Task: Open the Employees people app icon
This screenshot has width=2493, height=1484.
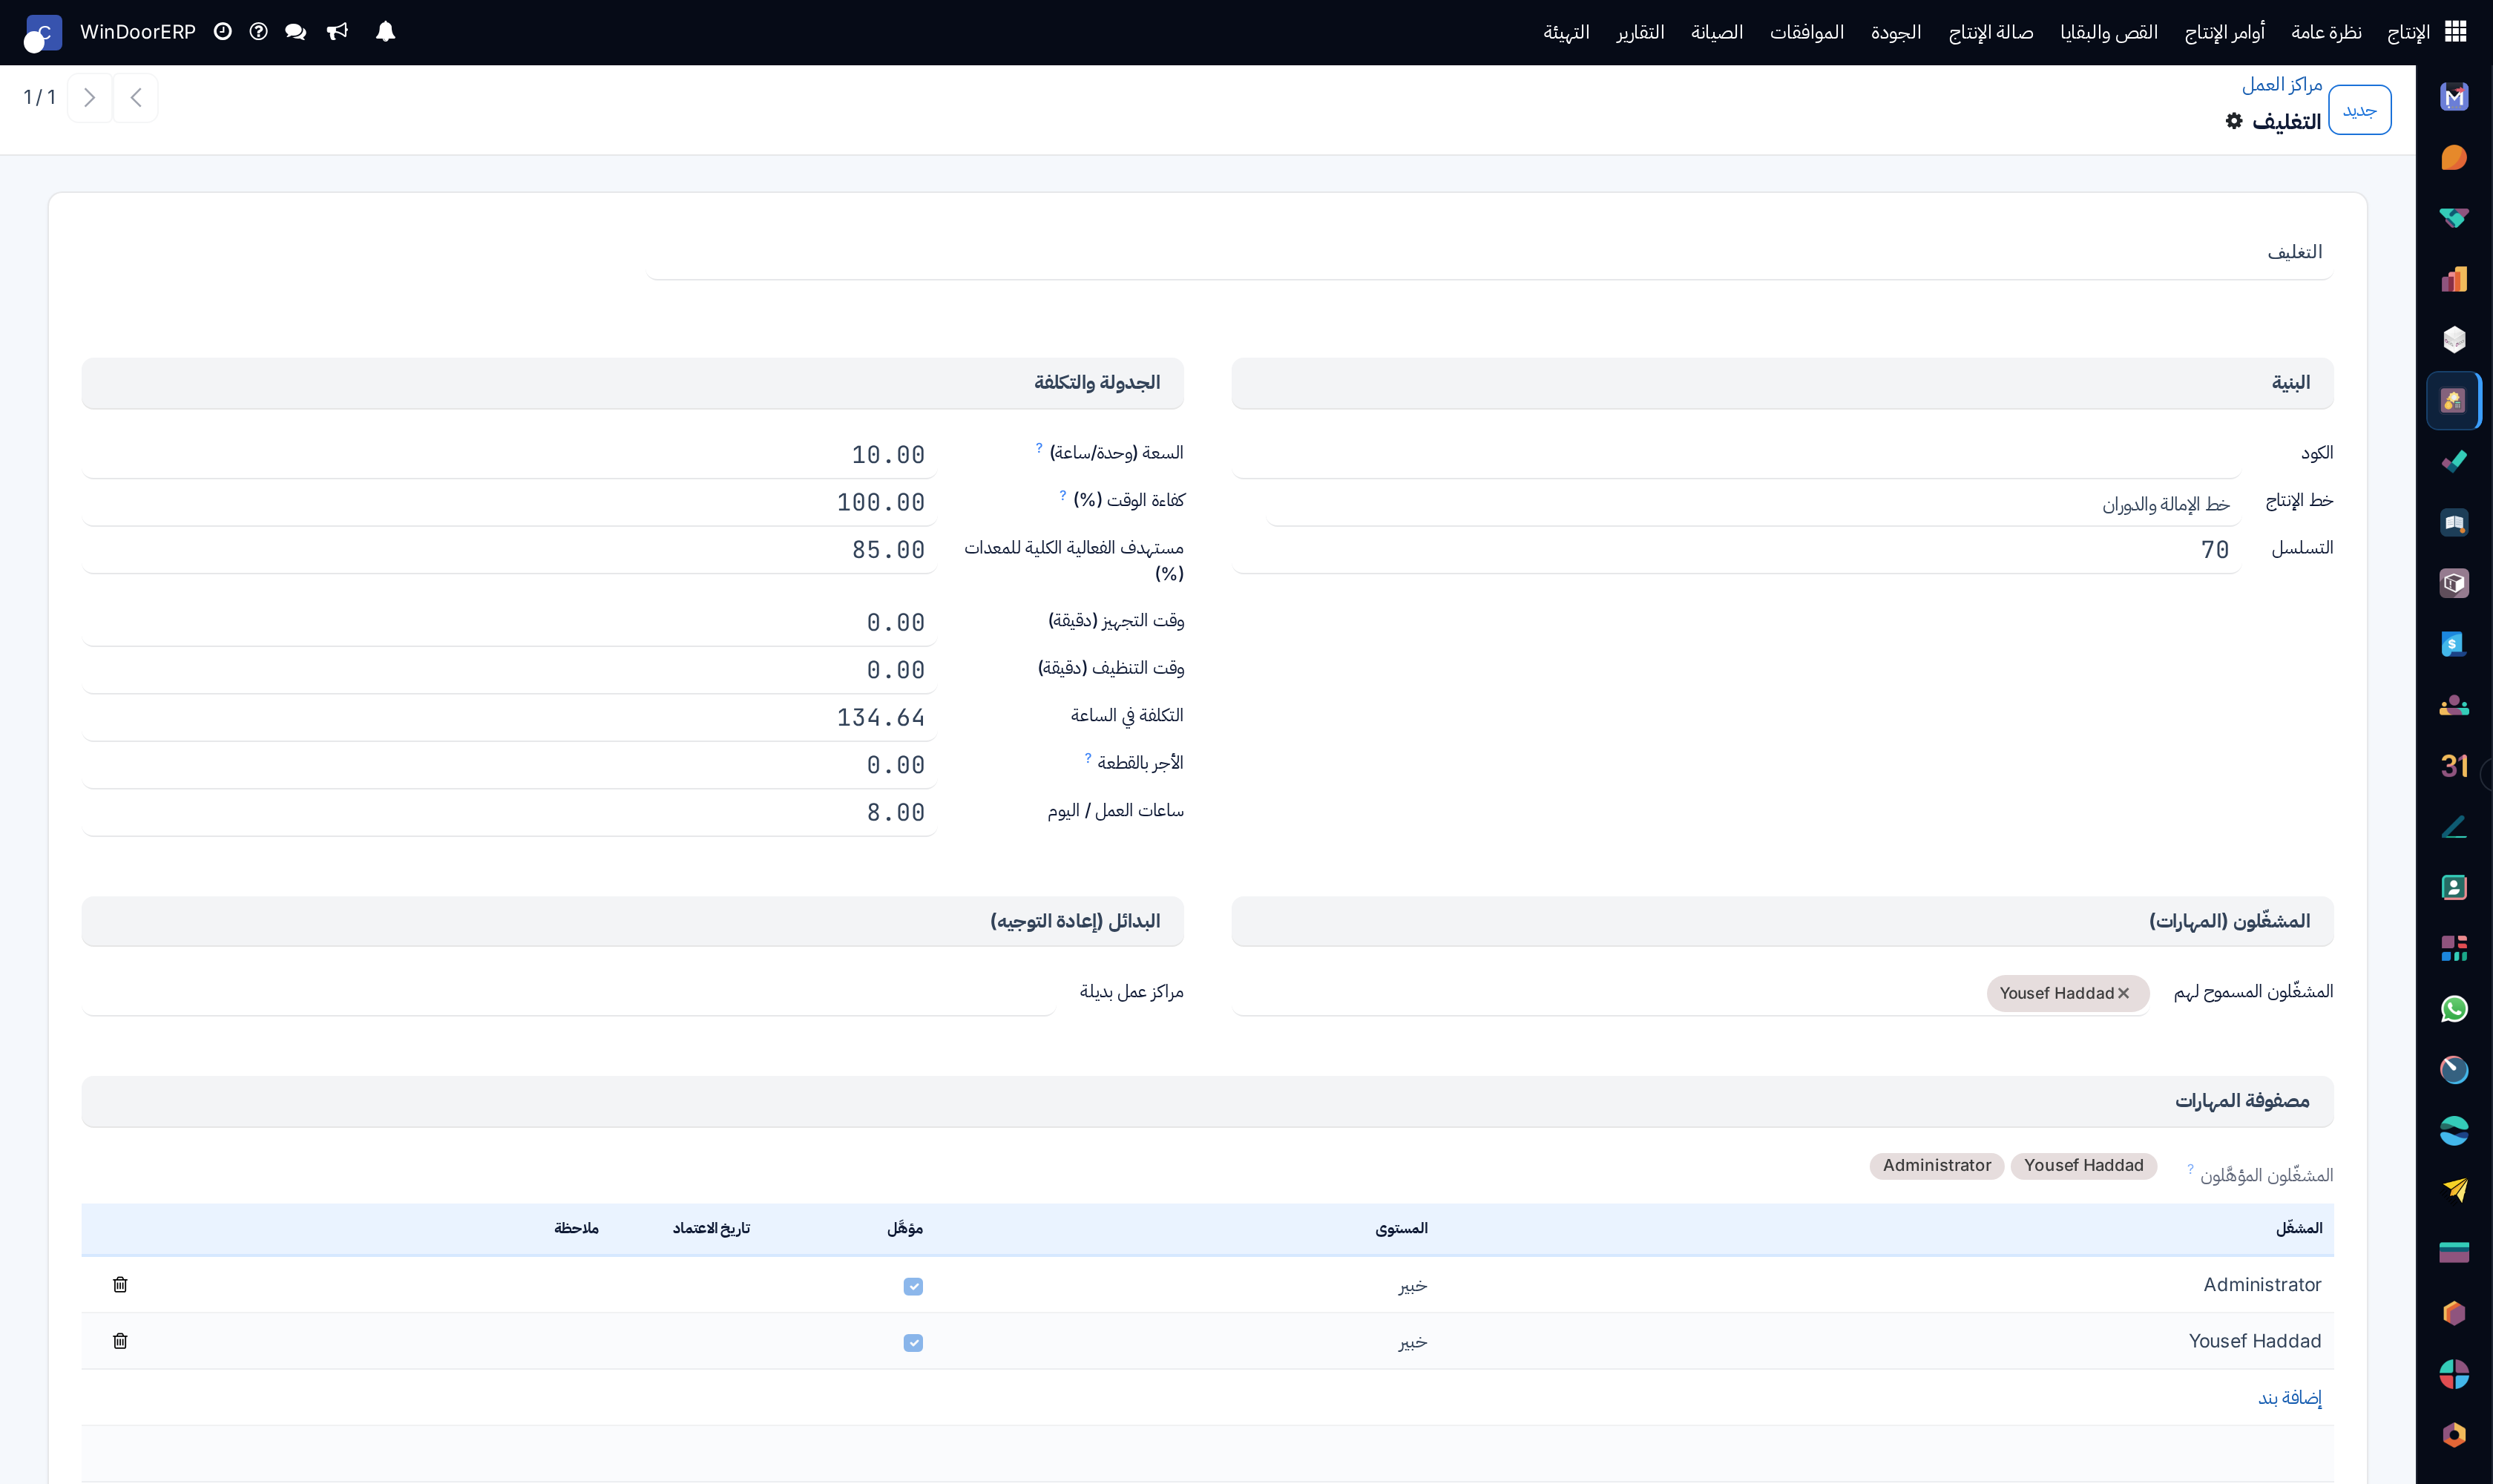Action: click(x=2454, y=705)
